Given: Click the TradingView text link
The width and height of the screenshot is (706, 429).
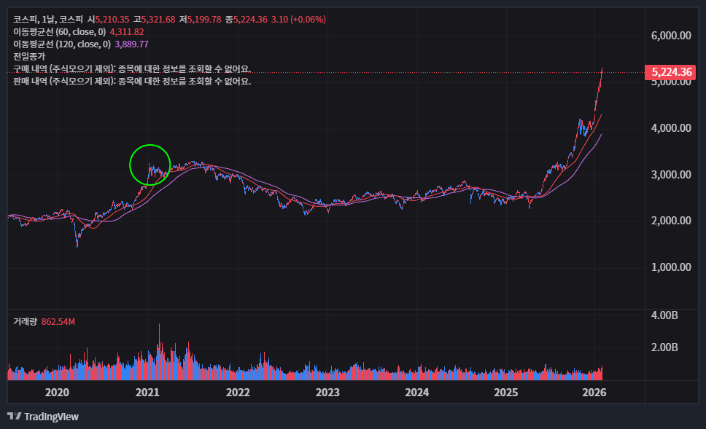Looking at the screenshot, I should pos(51,417).
